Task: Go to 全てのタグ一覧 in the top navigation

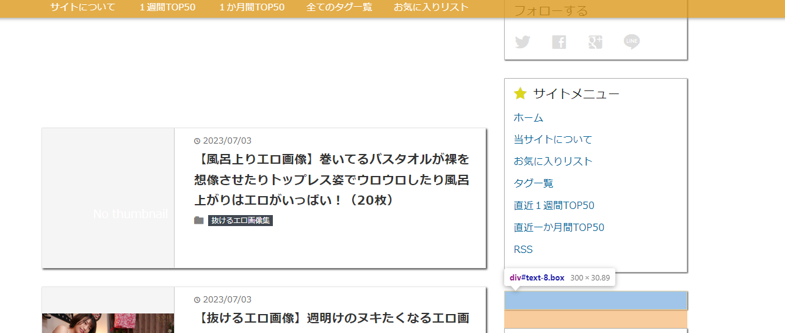Action: click(x=339, y=7)
